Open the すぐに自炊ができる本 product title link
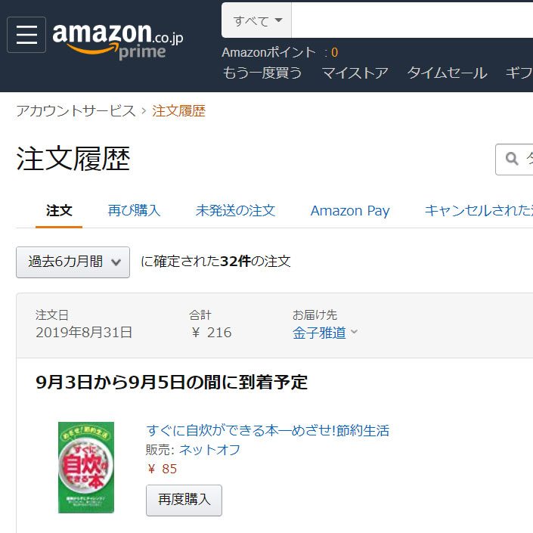 (x=268, y=430)
